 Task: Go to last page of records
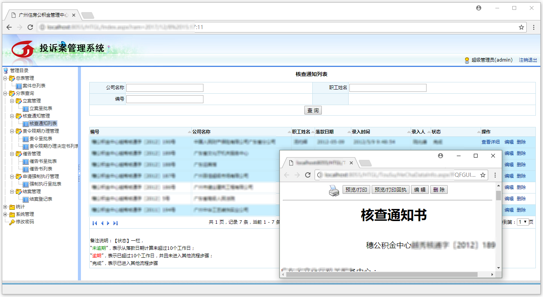click(x=115, y=223)
